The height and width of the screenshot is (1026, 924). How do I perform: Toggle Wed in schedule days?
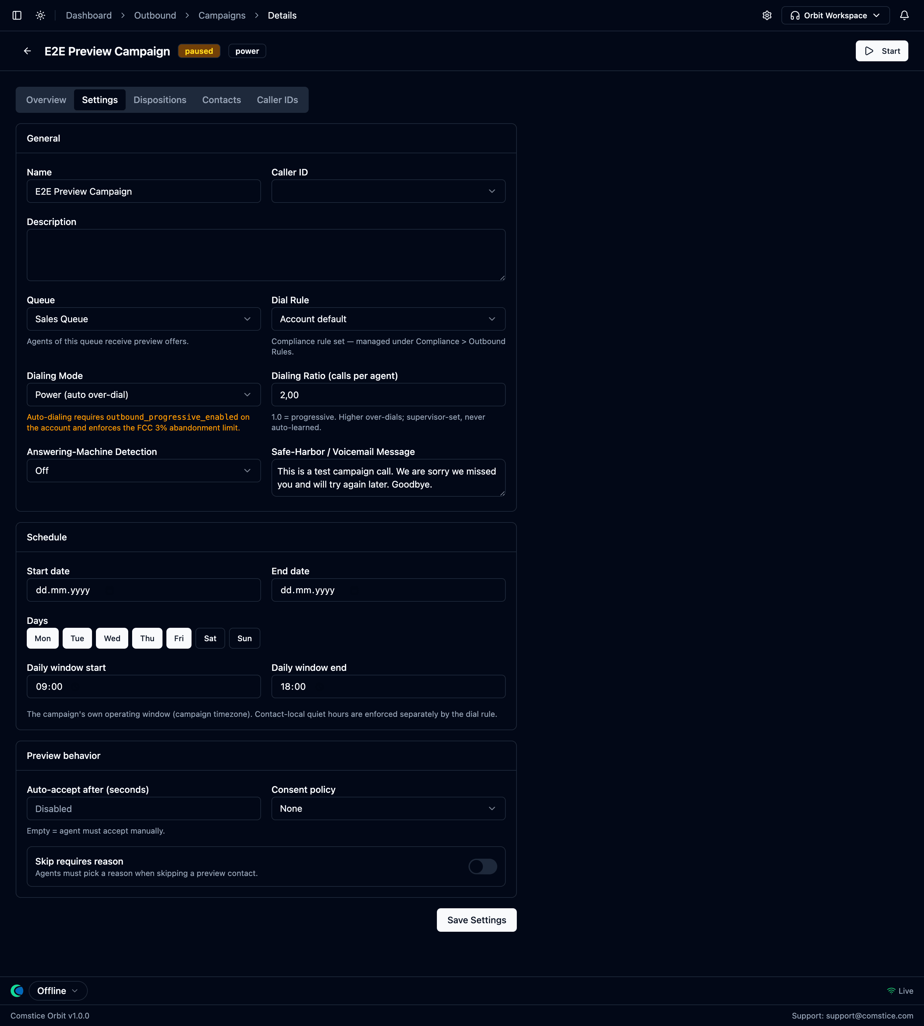pos(112,638)
